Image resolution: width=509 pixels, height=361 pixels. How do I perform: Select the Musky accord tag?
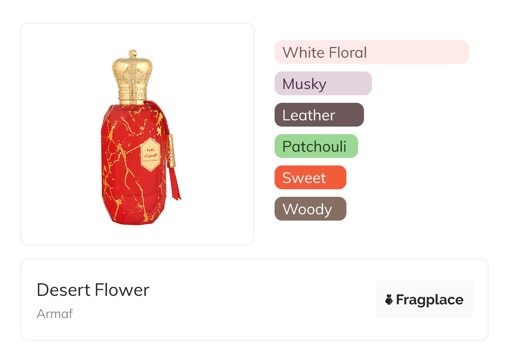point(304,84)
